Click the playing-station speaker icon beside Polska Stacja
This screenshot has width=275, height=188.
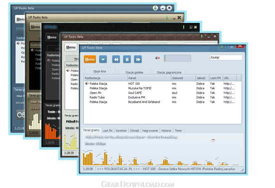pos(87,84)
